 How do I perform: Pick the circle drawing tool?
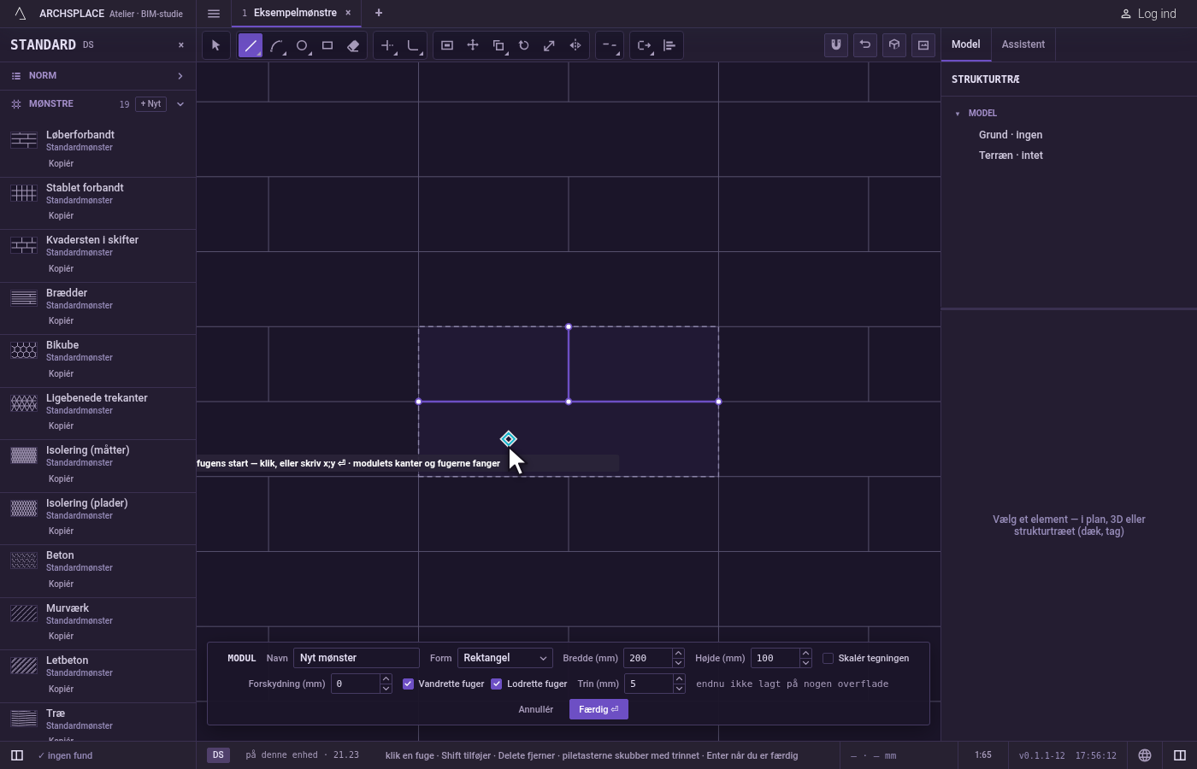tap(302, 45)
